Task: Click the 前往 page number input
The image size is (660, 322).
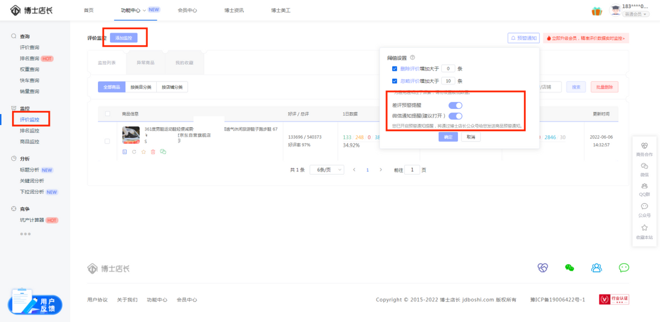Action: pyautogui.click(x=412, y=170)
